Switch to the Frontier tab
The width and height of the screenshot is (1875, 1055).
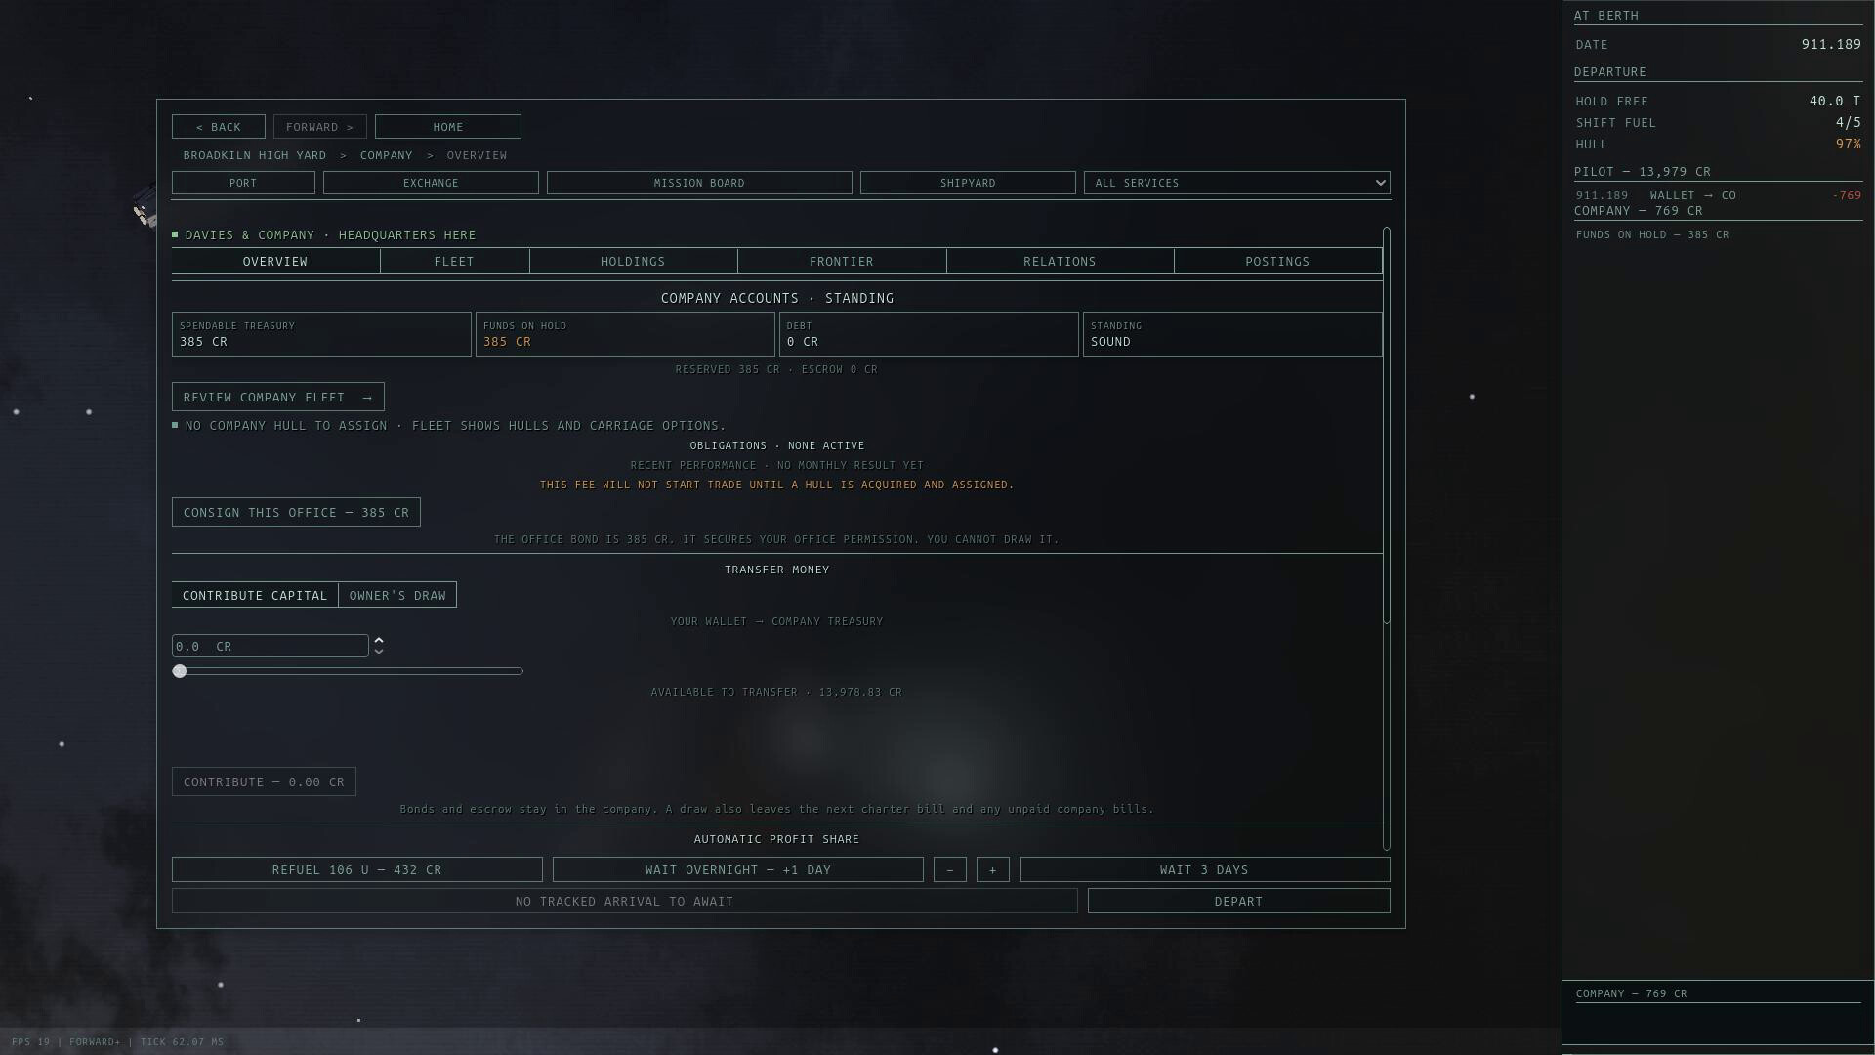(x=842, y=262)
